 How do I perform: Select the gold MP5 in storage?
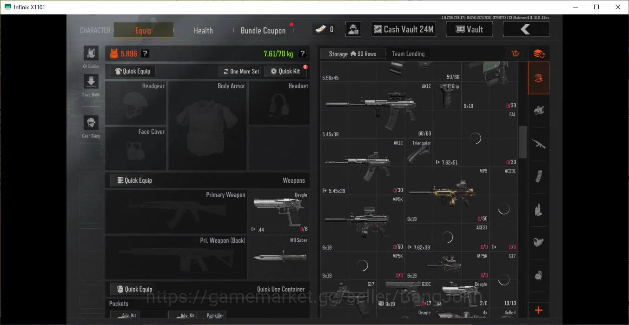point(447,195)
